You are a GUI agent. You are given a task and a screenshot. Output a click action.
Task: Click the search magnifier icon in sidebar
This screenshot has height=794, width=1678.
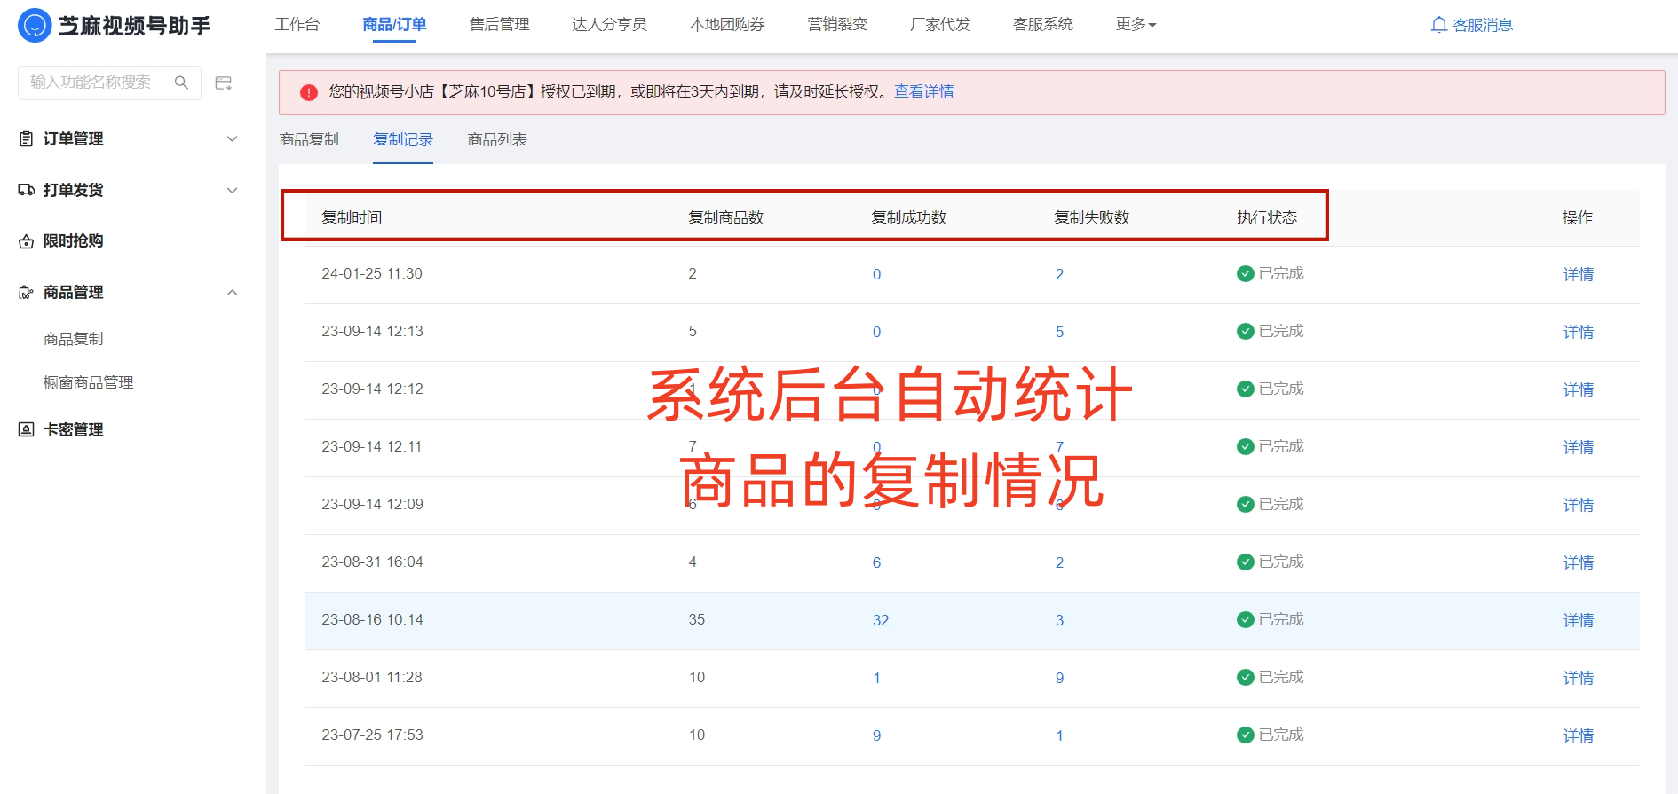(181, 83)
